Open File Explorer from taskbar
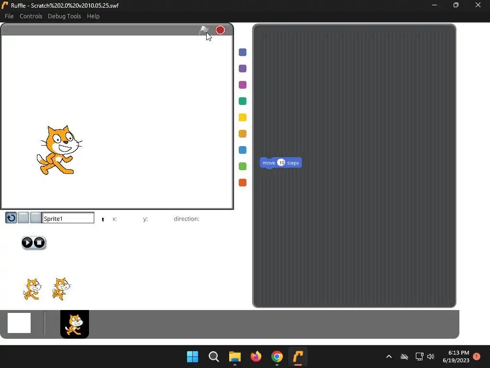The width and height of the screenshot is (490, 368). 234,356
